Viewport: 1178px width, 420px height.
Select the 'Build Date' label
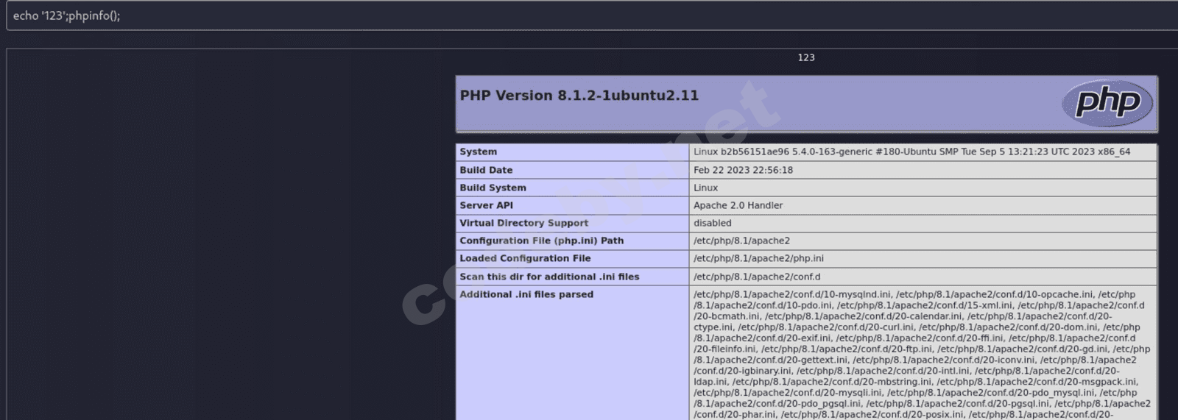(486, 170)
